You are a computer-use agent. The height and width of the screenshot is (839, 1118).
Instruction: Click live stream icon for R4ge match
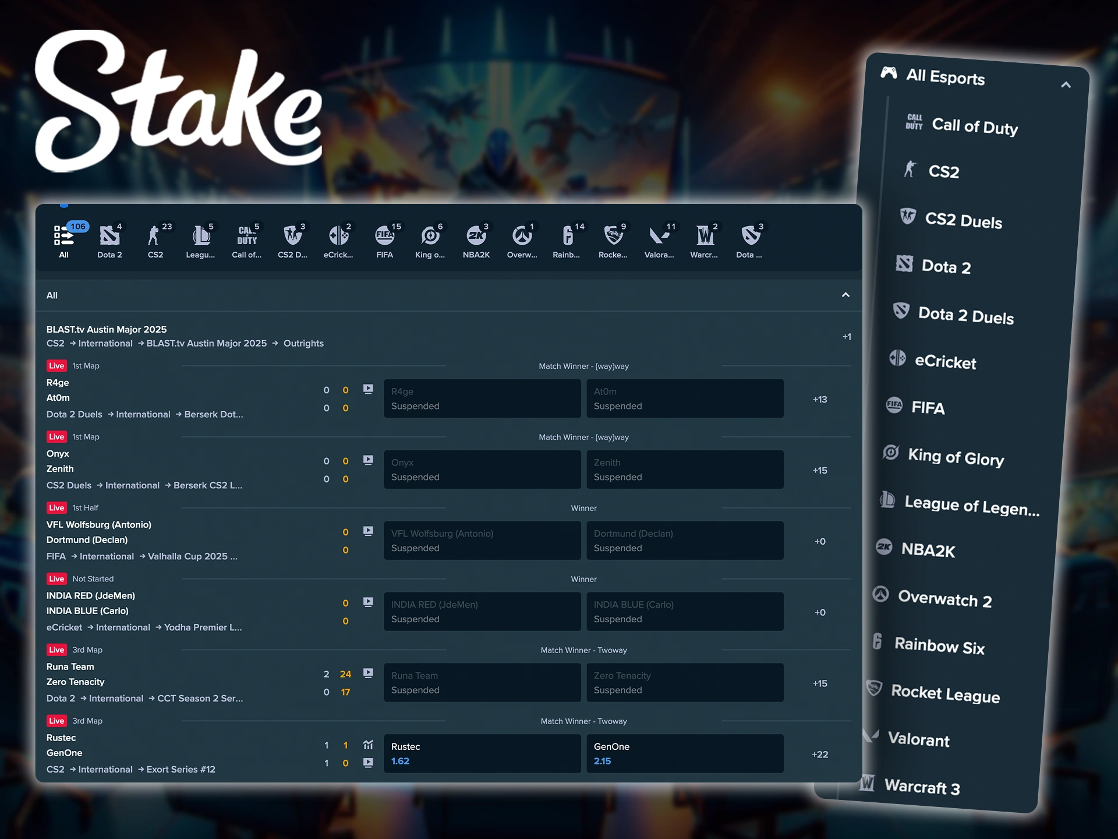click(x=368, y=389)
